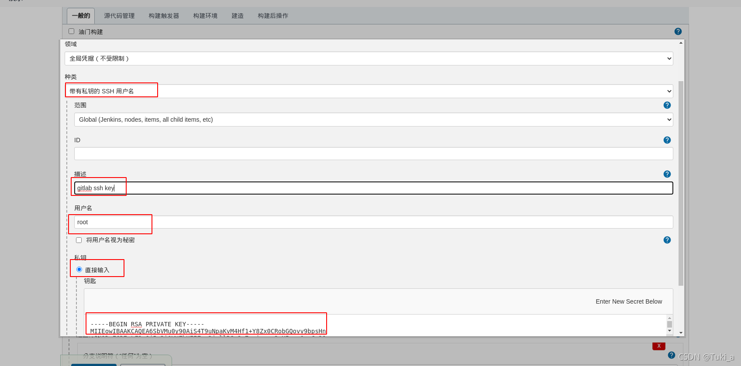Click the ID input field
This screenshot has height=366, width=741.
(x=373, y=154)
